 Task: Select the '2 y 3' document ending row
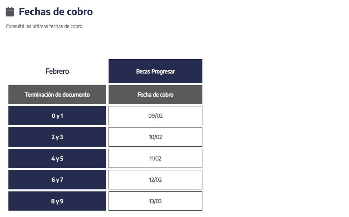coord(57,137)
